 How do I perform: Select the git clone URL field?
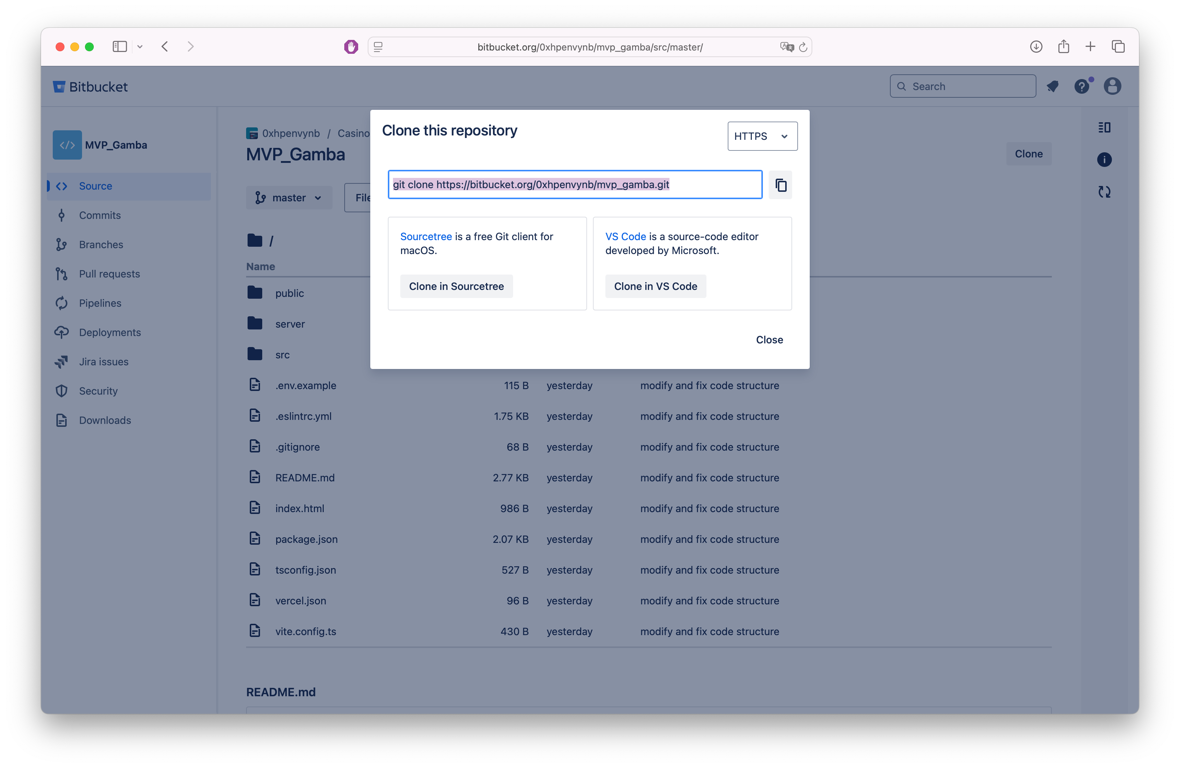click(x=574, y=185)
